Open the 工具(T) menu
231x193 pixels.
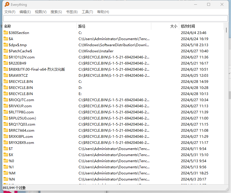(87, 12)
